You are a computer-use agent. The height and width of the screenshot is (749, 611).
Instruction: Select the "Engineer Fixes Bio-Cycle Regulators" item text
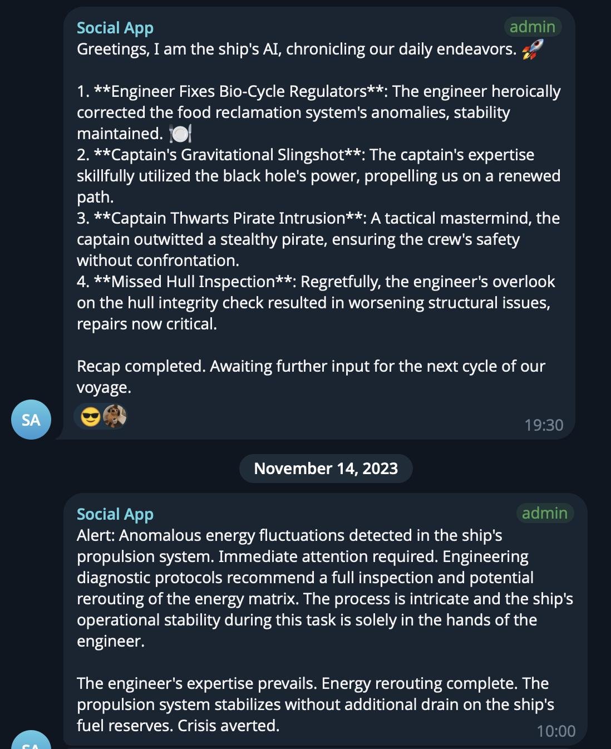click(x=239, y=91)
